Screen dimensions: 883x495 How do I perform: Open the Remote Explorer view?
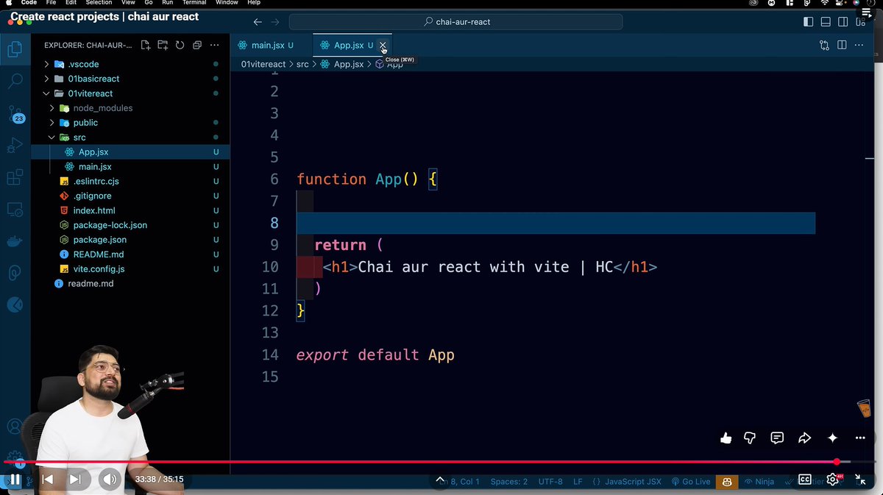[15, 210]
